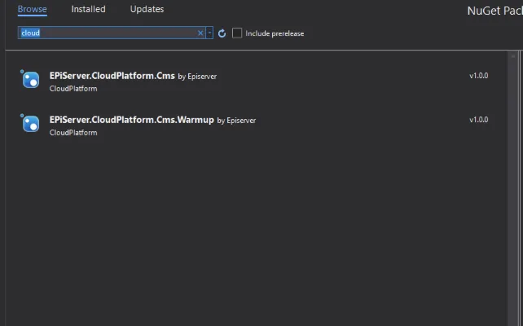This screenshot has height=326, width=523.
Task: Click the EPiServer.CloudPlatform.Cms.Warmup package icon
Action: click(30, 123)
